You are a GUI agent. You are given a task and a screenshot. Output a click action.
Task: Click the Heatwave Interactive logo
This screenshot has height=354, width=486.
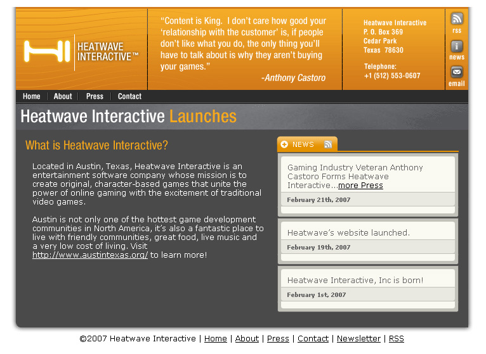81,51
